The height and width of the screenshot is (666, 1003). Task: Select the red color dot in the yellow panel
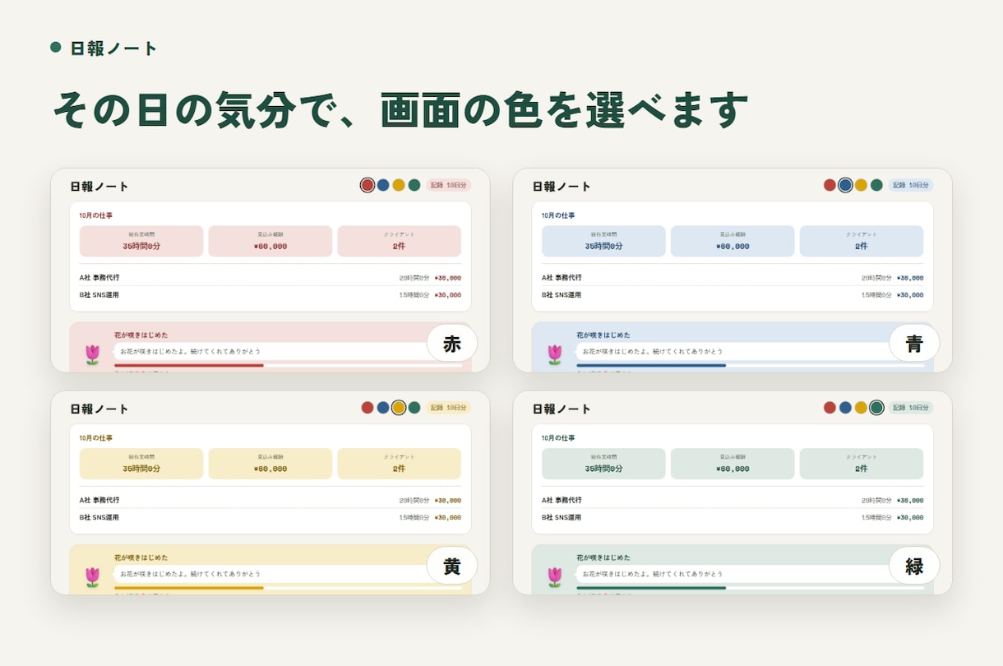coord(367,407)
